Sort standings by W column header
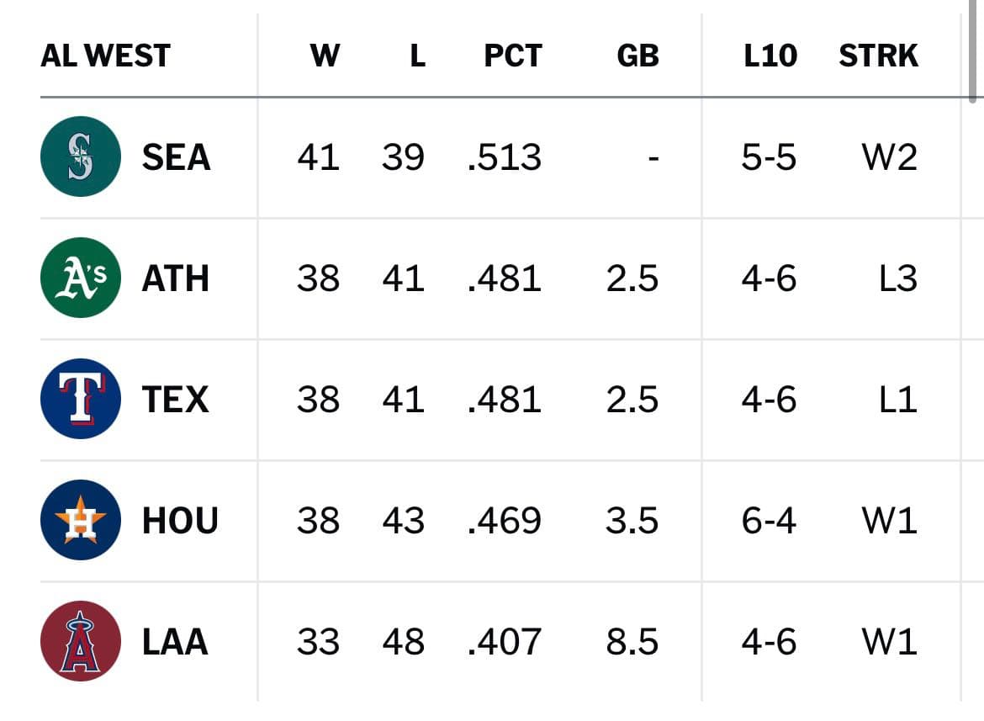 click(x=325, y=56)
